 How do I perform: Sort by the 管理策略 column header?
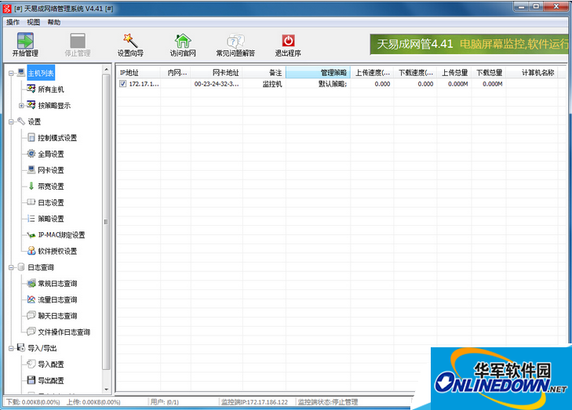(318, 73)
